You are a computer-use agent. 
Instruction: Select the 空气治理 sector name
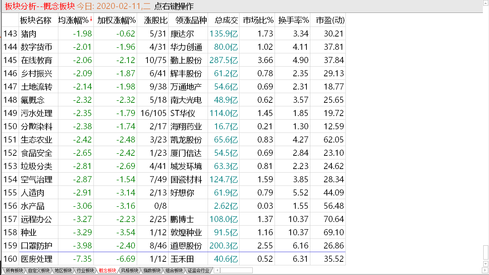(37, 179)
